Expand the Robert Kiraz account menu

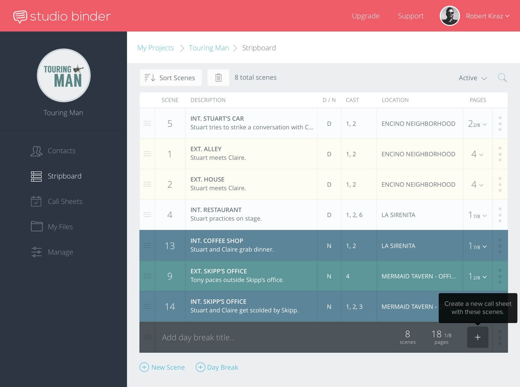[487, 16]
